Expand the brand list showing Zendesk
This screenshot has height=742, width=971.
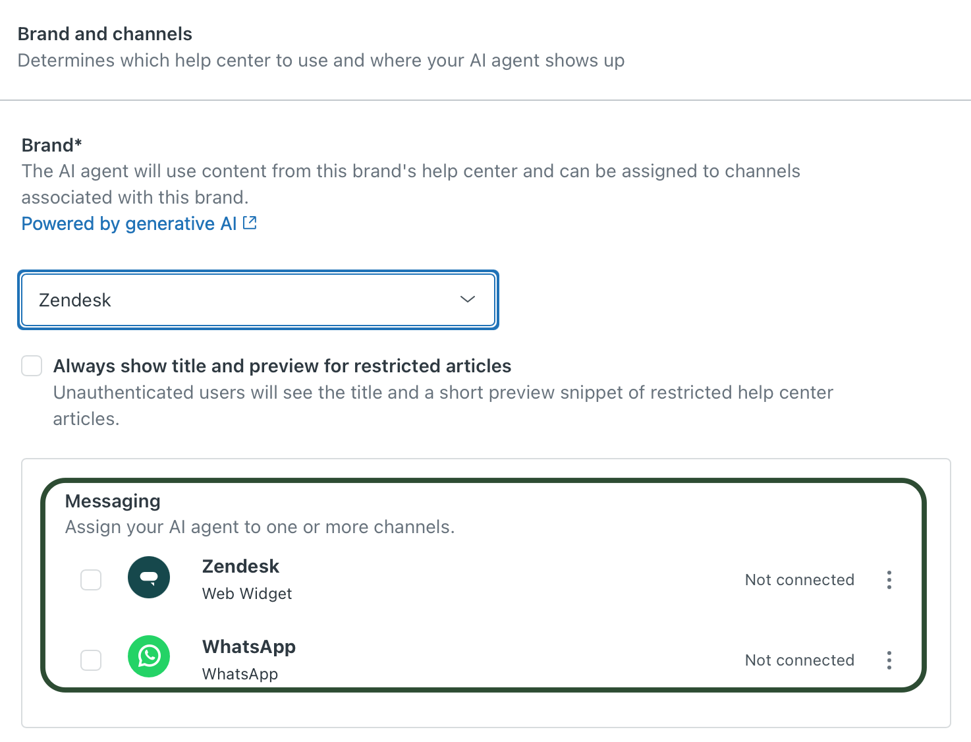pyautogui.click(x=258, y=300)
